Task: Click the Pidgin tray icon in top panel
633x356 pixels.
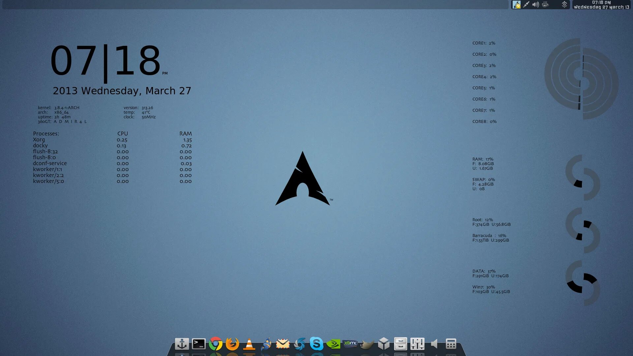Action: coord(517,5)
